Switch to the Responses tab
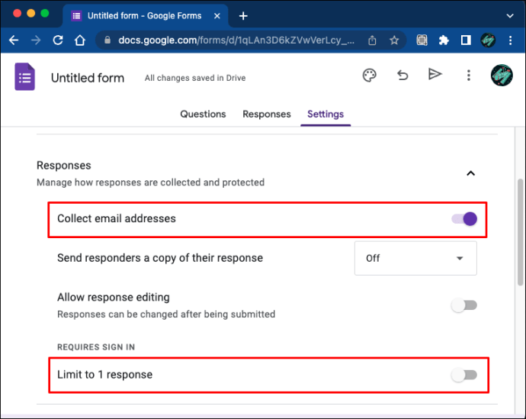 coord(266,114)
